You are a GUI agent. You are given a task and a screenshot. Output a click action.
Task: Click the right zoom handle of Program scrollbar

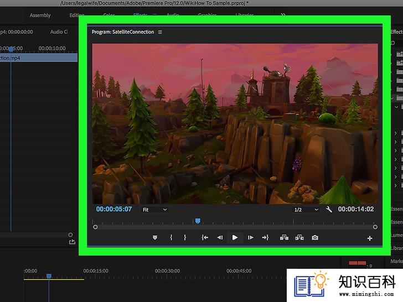tap(375, 227)
